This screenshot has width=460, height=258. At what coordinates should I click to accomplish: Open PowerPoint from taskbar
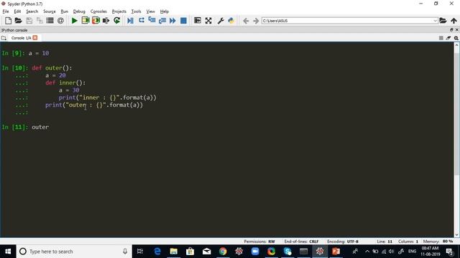tap(336, 252)
